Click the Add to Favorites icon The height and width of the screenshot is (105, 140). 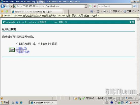click(7, 11)
